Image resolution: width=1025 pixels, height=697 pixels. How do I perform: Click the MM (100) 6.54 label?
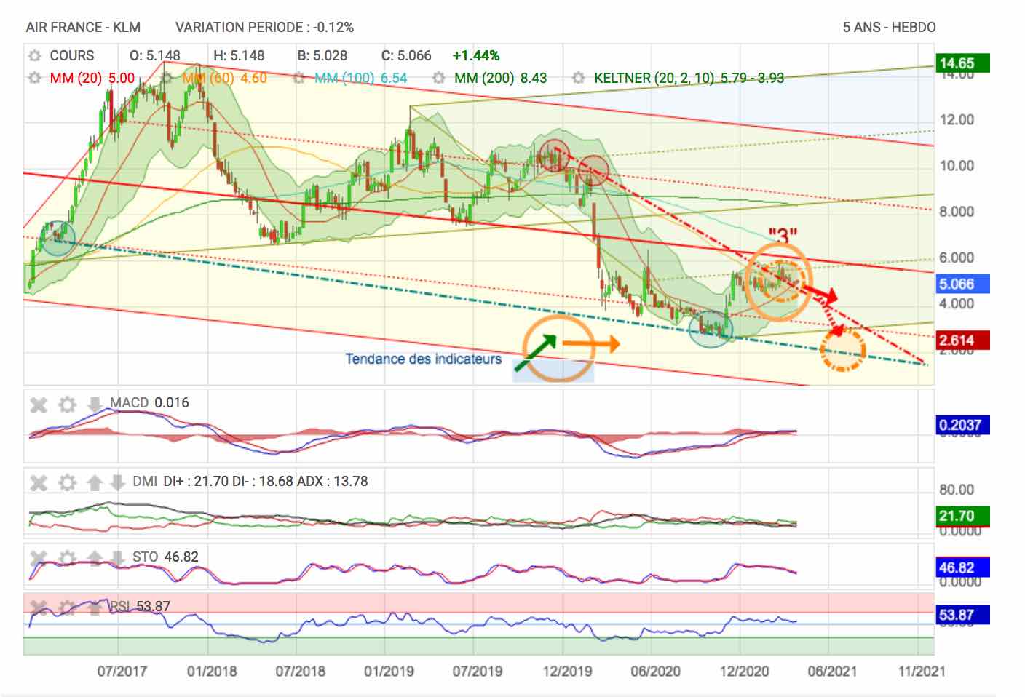pos(361,78)
